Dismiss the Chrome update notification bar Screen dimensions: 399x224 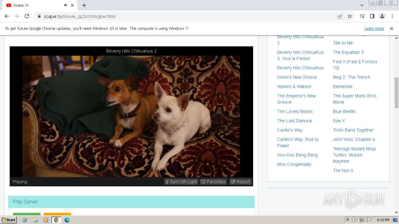coord(392,29)
